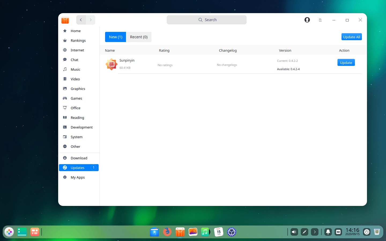Open the Video category

click(75, 79)
